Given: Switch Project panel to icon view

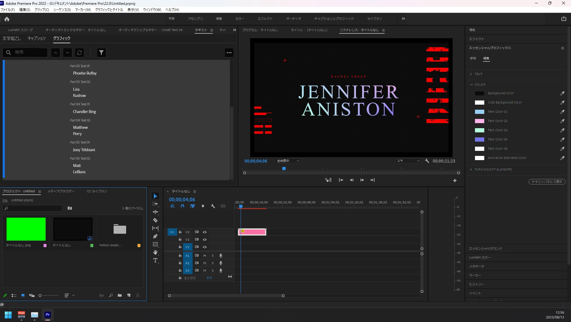Looking at the screenshot, I should pyautogui.click(x=23, y=295).
